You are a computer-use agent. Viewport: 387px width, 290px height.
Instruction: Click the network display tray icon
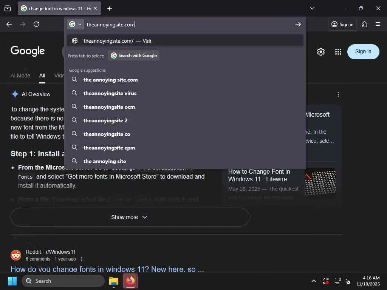pyautogui.click(x=337, y=281)
